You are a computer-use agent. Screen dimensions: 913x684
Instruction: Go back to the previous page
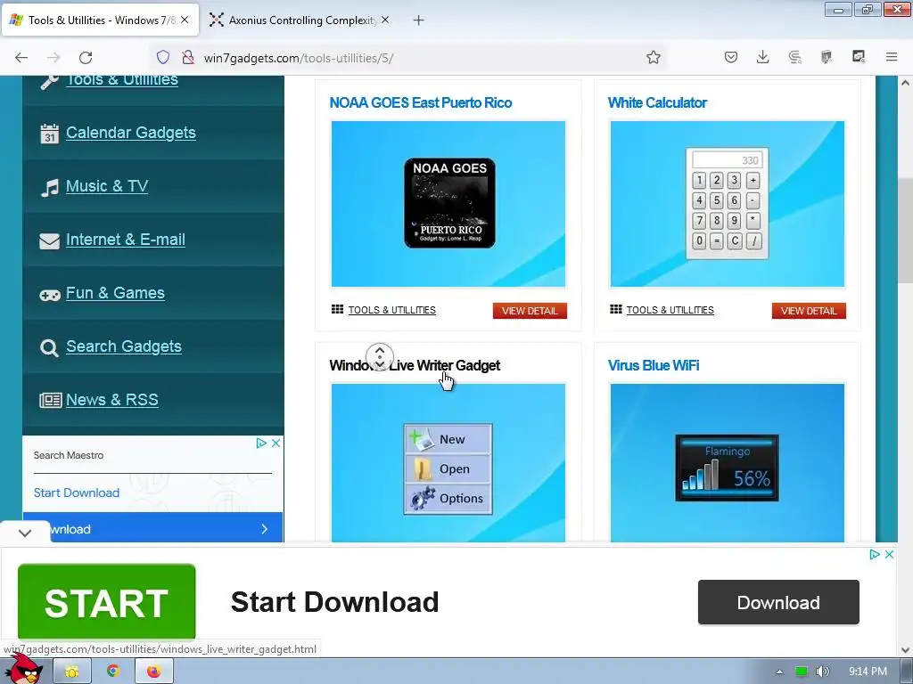[x=21, y=58]
